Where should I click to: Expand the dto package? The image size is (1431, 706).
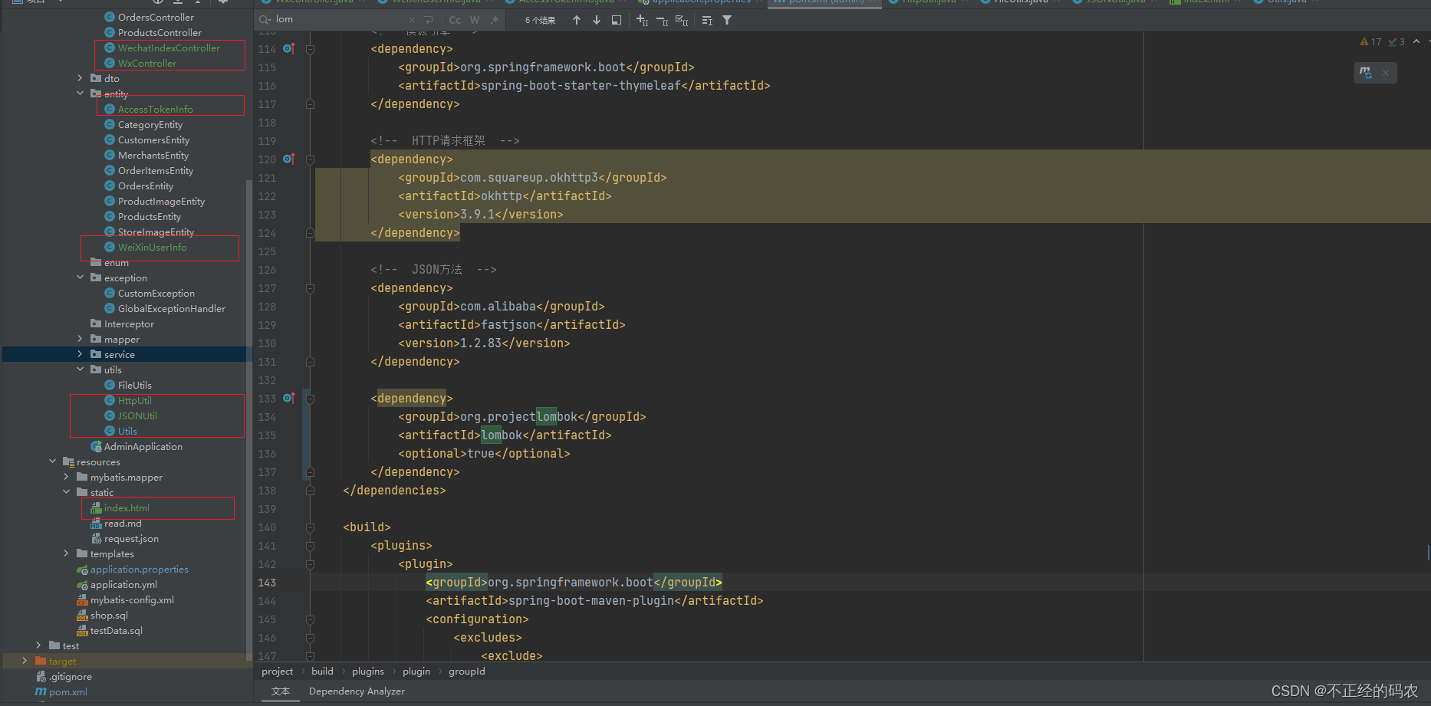pyautogui.click(x=80, y=78)
